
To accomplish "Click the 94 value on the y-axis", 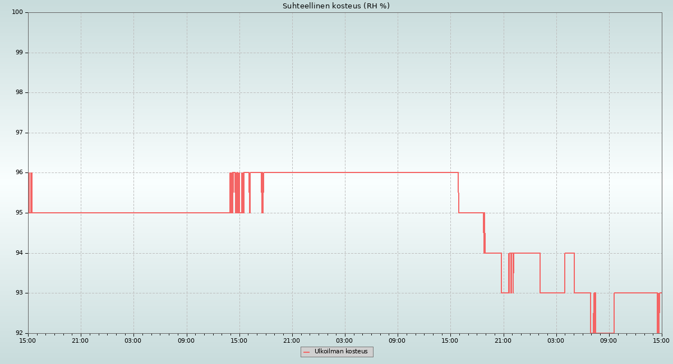I will [x=19, y=253].
